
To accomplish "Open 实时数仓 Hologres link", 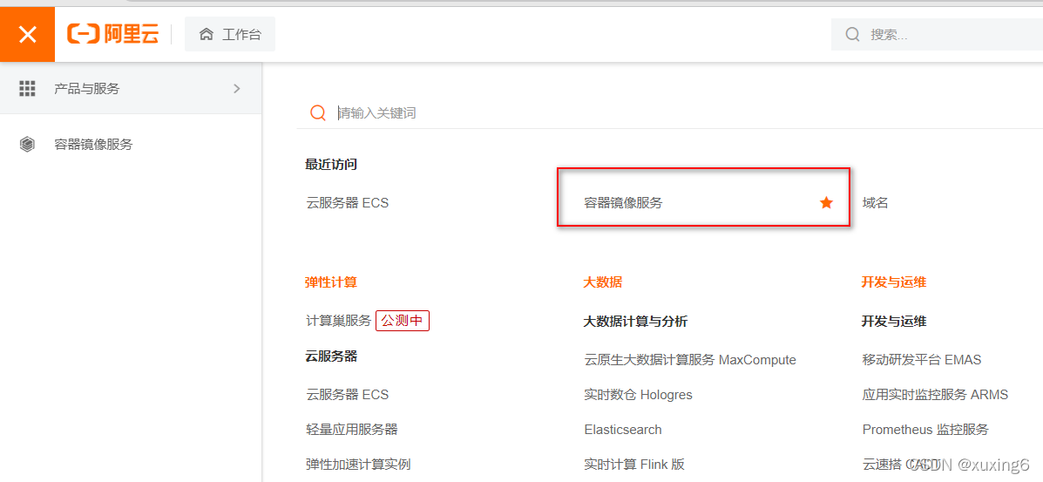I will click(638, 395).
